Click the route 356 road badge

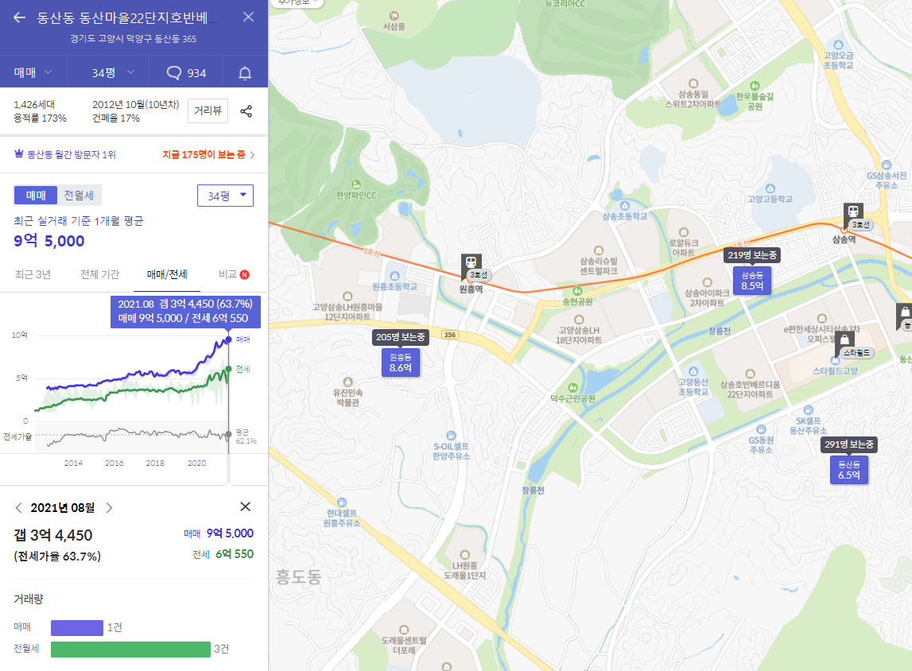[449, 335]
